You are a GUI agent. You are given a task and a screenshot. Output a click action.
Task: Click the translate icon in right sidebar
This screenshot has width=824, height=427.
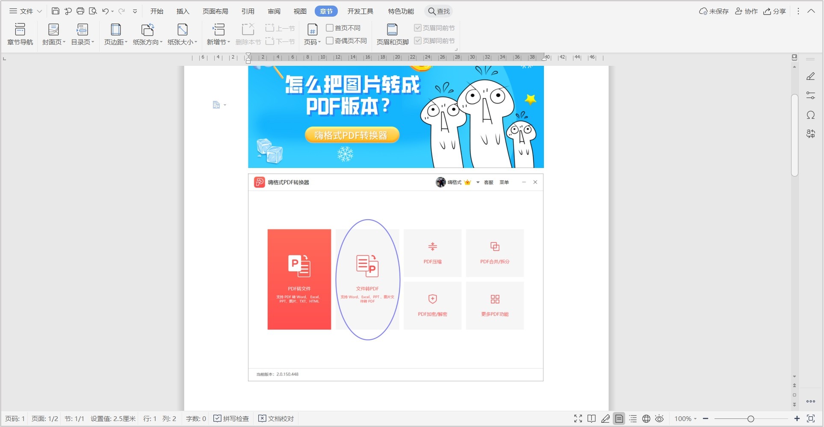(810, 134)
